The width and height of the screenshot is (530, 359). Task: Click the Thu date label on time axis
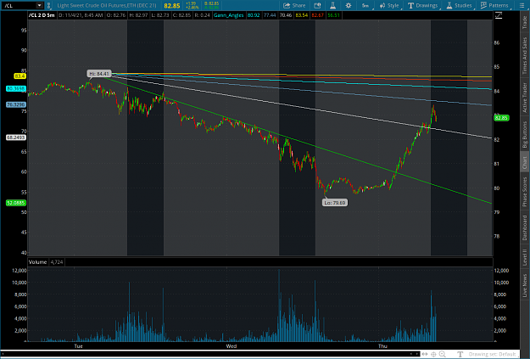382,346
